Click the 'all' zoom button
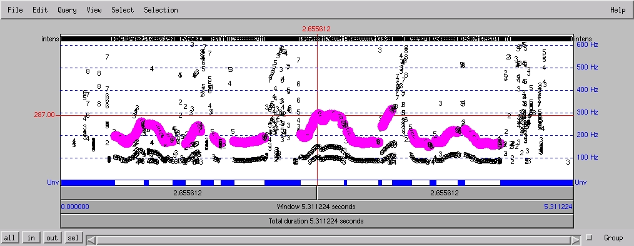This screenshot has width=634, height=246. [x=9, y=237]
